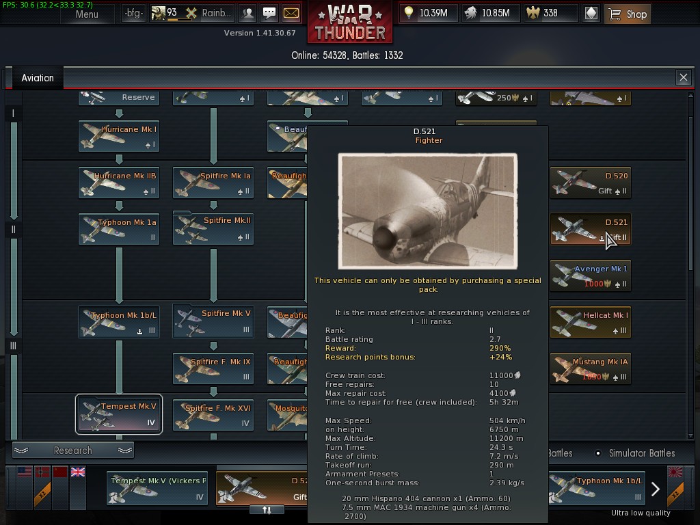Jump to rank II marker
Image resolution: width=700 pixels, height=525 pixels.
click(14, 230)
